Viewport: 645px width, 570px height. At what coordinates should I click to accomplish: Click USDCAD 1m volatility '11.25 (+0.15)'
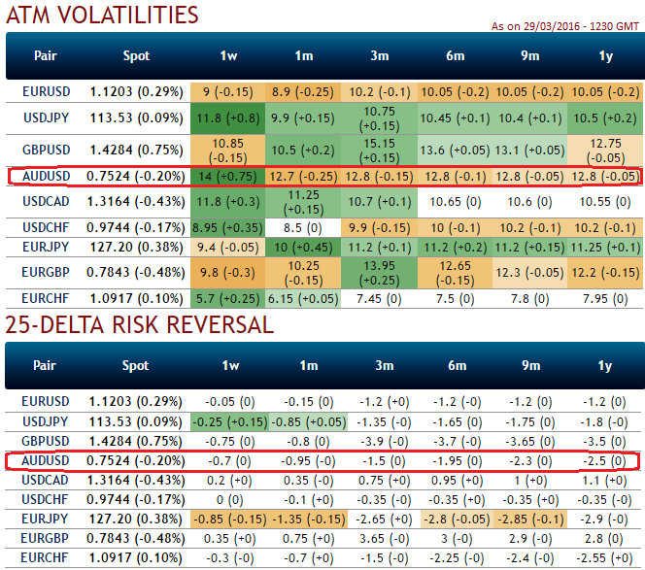(303, 202)
